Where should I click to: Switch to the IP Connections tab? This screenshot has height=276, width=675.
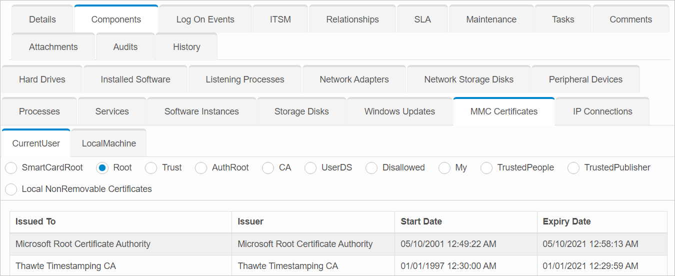coord(602,111)
